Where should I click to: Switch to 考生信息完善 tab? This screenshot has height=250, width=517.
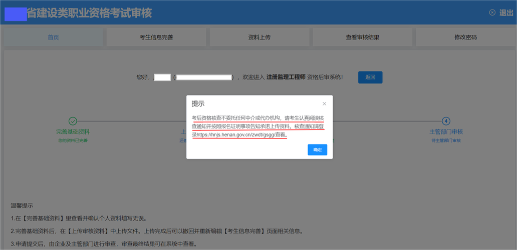point(156,37)
